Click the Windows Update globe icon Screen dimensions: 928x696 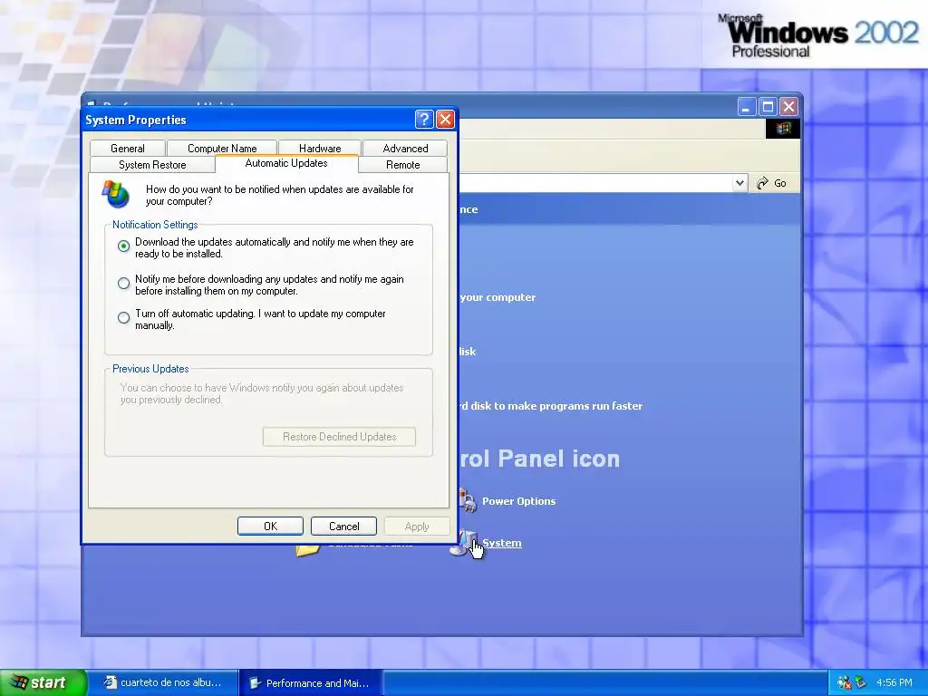pyautogui.click(x=116, y=194)
